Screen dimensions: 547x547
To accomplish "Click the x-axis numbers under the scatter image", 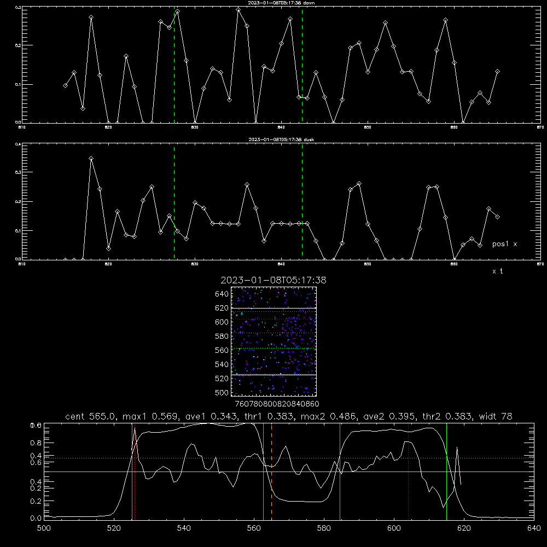I will point(277,404).
